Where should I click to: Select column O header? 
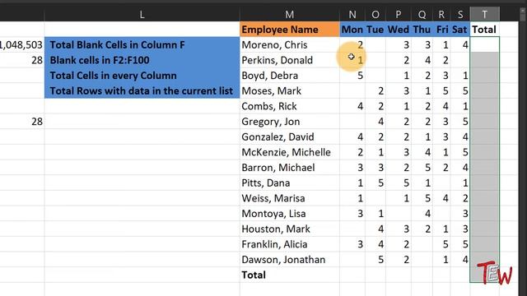[375, 15]
